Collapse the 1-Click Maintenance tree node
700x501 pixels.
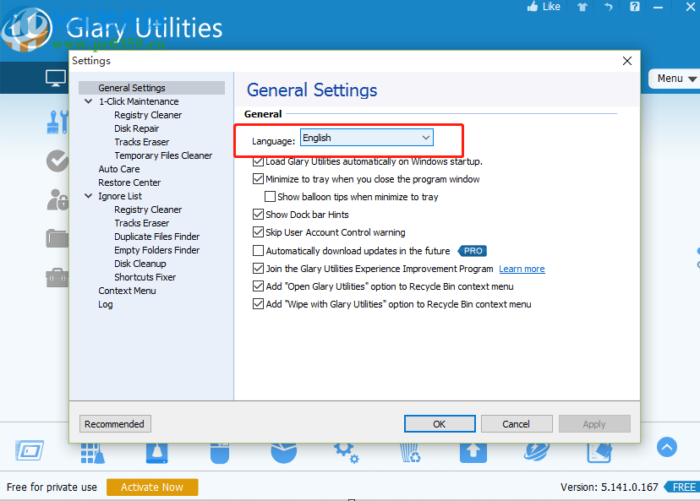(x=89, y=101)
